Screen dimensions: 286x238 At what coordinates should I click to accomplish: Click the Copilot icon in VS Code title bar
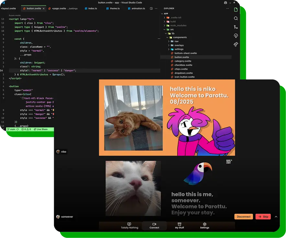225,3
